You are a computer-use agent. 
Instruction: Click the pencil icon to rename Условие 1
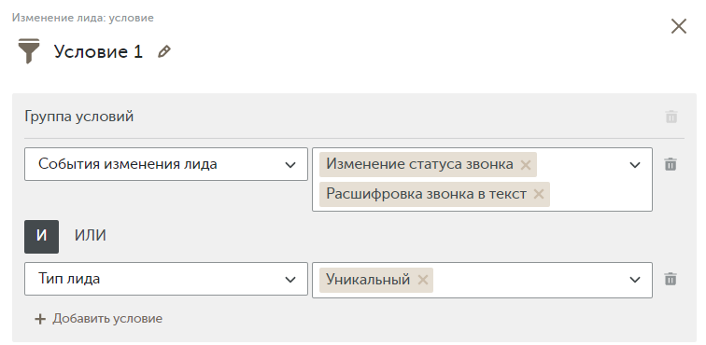[164, 51]
